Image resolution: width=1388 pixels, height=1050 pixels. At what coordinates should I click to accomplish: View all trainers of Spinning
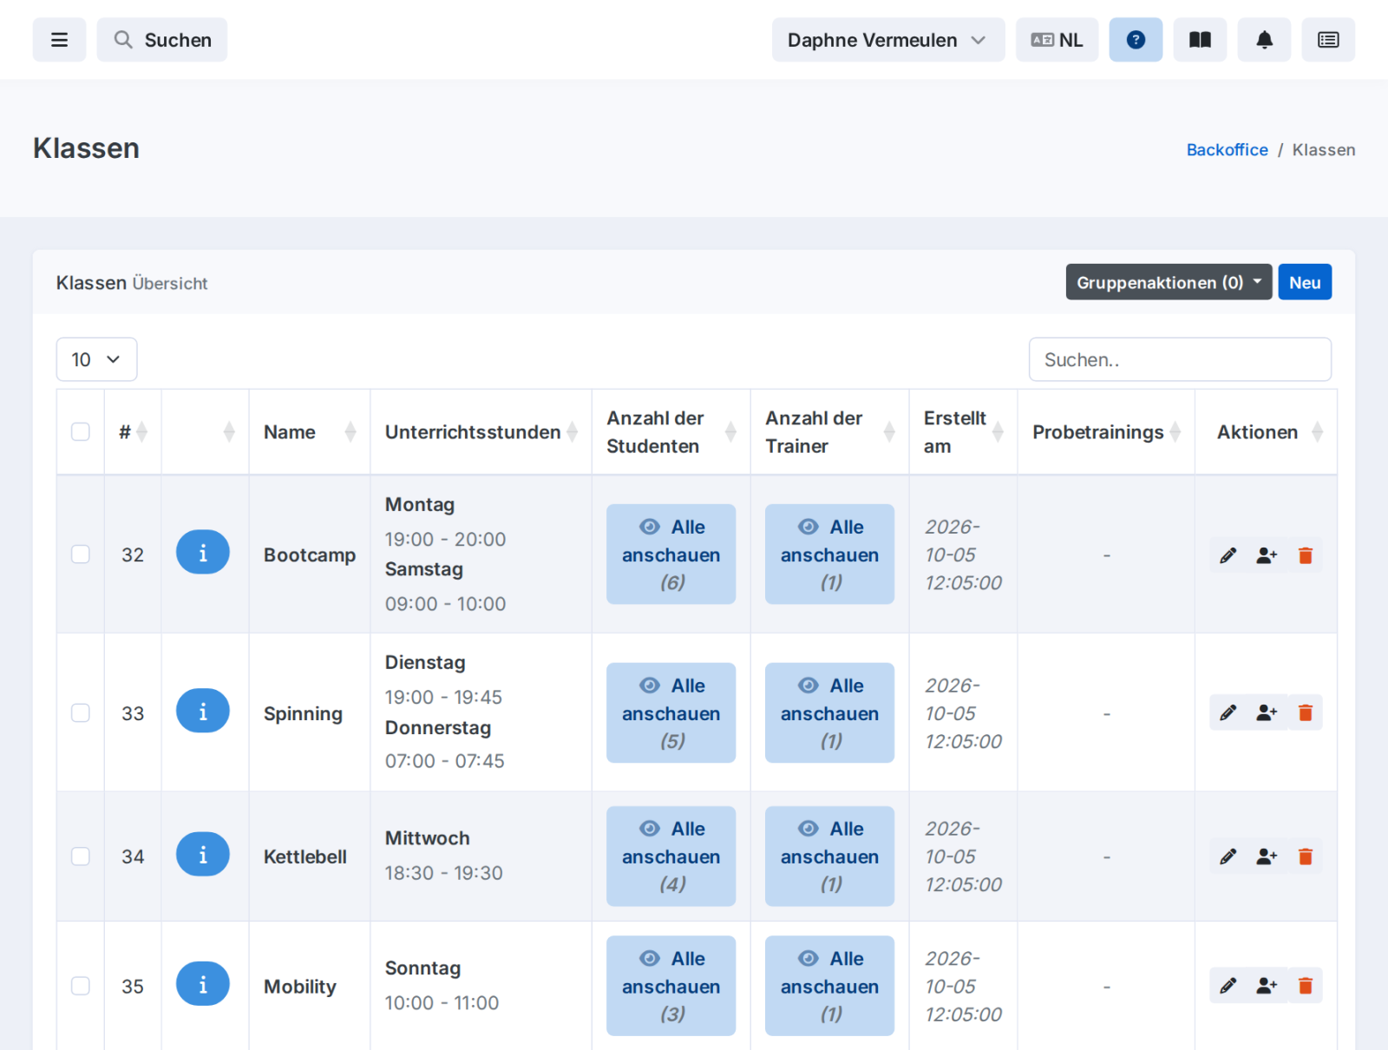tap(829, 712)
